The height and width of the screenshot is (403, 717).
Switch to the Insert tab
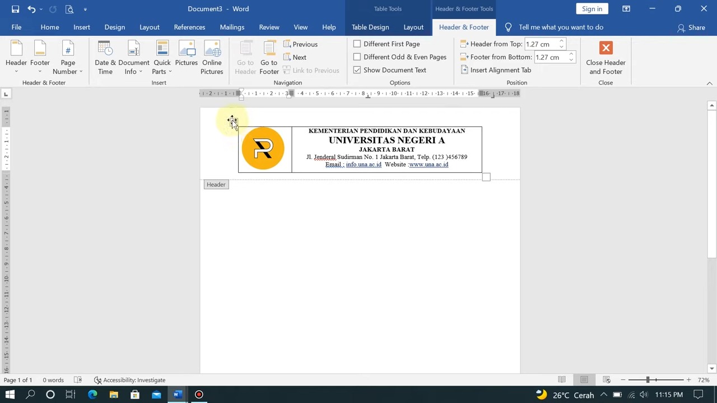(x=82, y=27)
